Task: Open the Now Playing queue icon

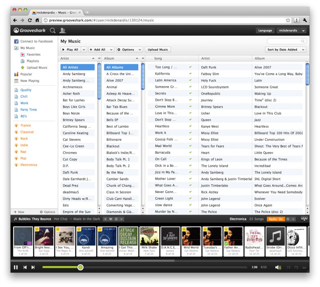Action: (16, 81)
